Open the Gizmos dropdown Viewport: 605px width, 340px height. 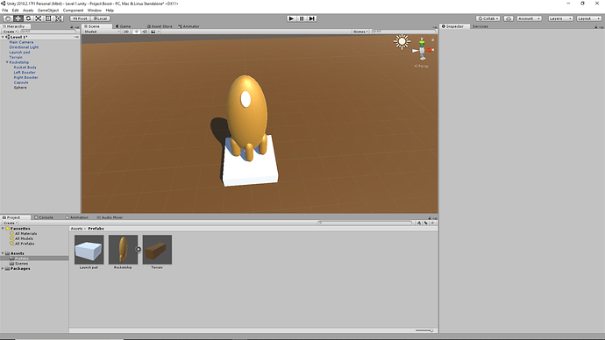pos(360,32)
